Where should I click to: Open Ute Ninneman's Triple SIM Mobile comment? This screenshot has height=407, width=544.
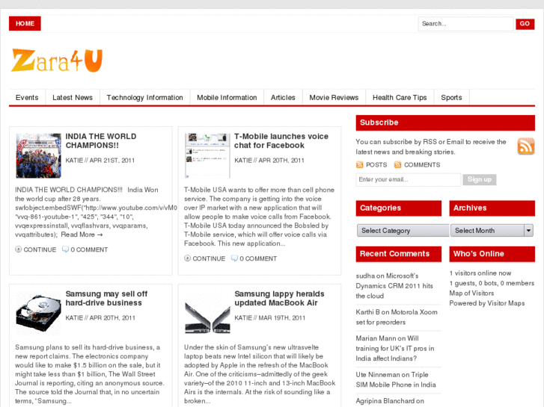point(396,379)
